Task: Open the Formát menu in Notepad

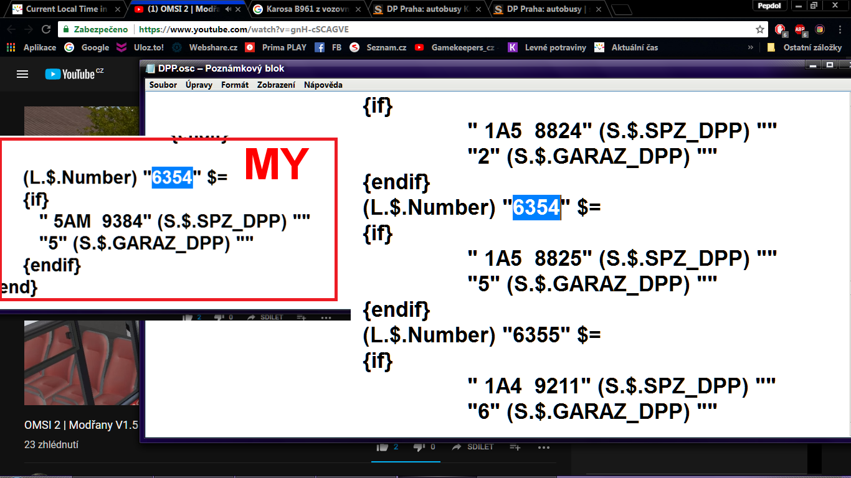Action: pyautogui.click(x=235, y=85)
